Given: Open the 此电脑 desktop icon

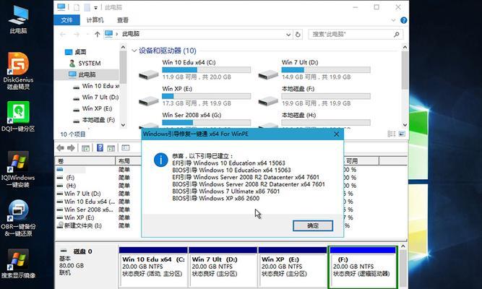Looking at the screenshot, I should (19, 19).
